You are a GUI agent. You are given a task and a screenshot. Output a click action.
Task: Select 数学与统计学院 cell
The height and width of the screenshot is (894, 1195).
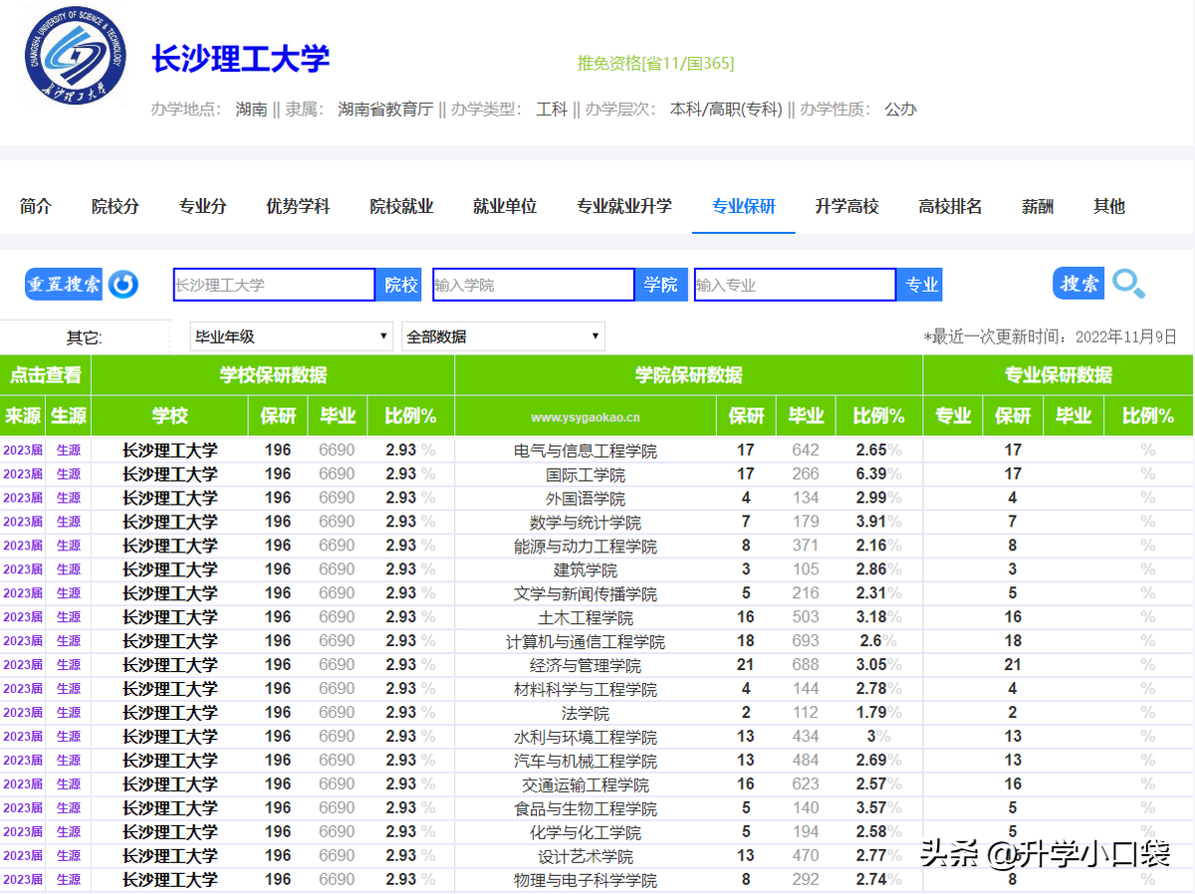[586, 523]
